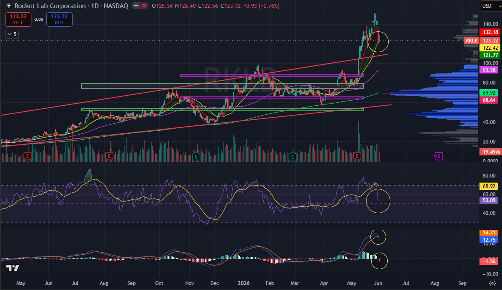Click the purple 53.89 RSI value label

[x=489, y=200]
